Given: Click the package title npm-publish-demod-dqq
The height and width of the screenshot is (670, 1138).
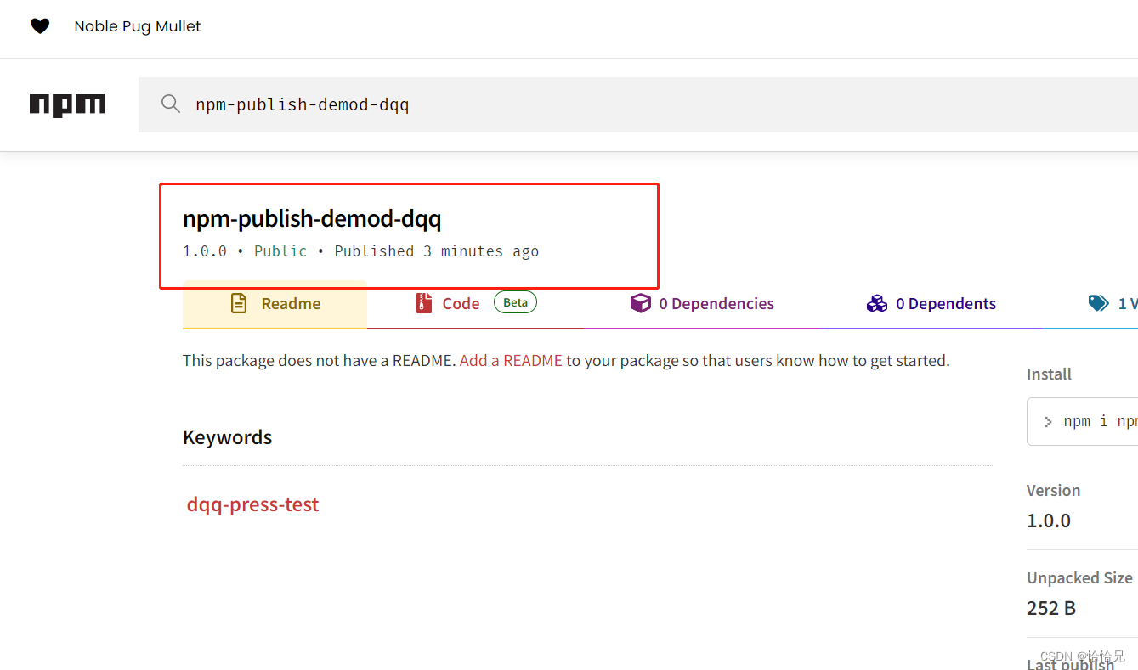Looking at the screenshot, I should (312, 219).
